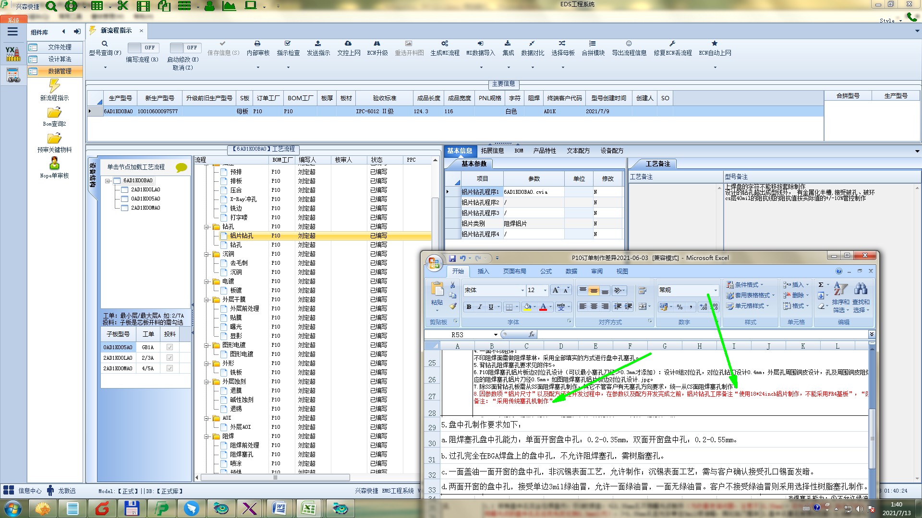Click the 型号查询 search icon
Image resolution: width=922 pixels, height=518 pixels.
pos(105,44)
